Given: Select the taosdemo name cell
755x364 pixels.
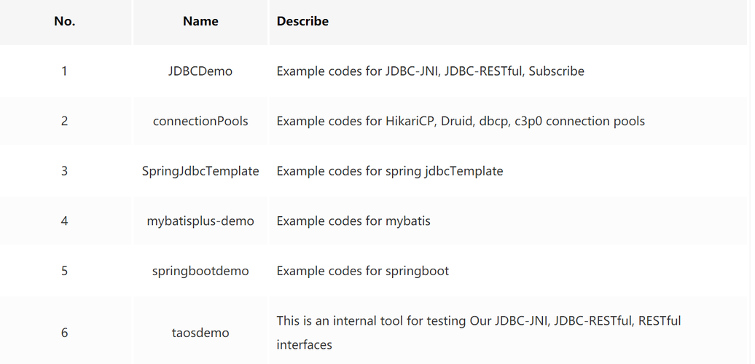Looking at the screenshot, I should tap(200, 333).
